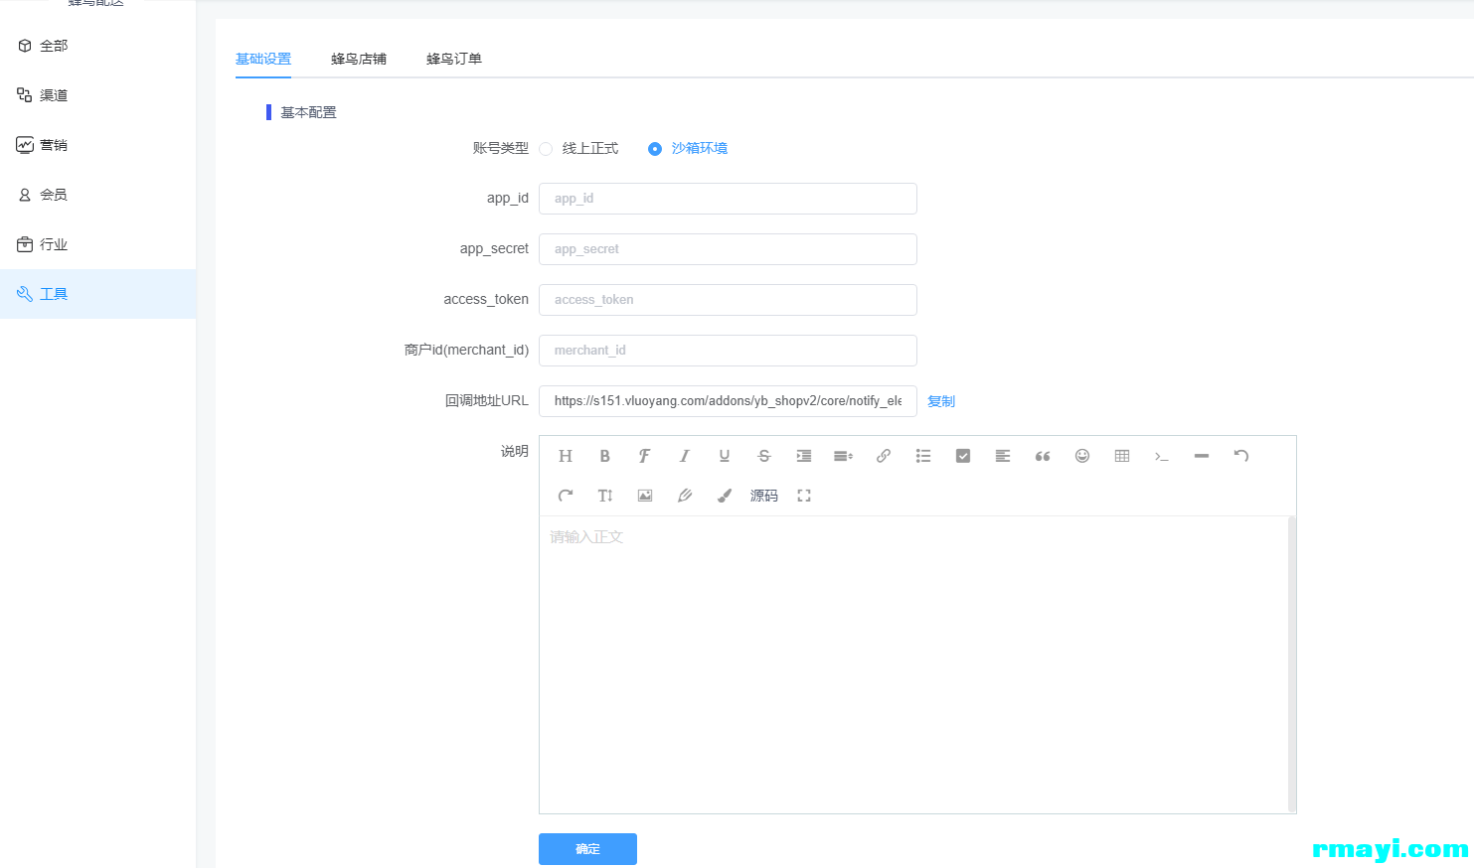This screenshot has height=868, width=1474.
Task: Click the editor's vertical scrollbar
Action: (1292, 664)
